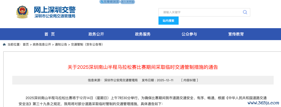
Task: Go to 政务信息公开 breadcrumb link
Action: click(x=42, y=45)
